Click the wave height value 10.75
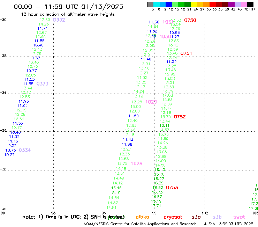 (10, 150)
